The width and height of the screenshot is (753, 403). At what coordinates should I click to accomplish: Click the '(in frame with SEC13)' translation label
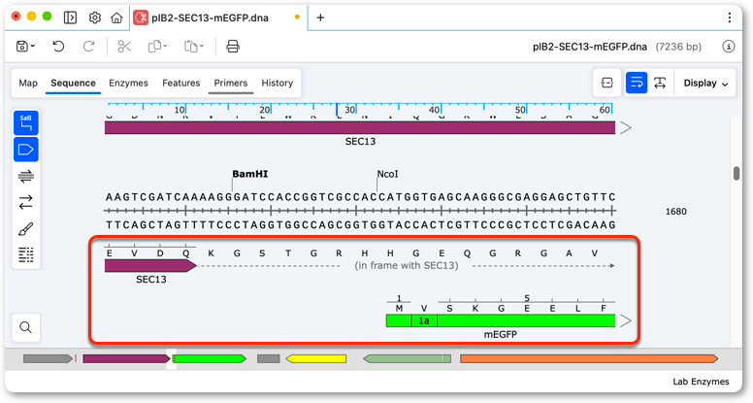407,266
